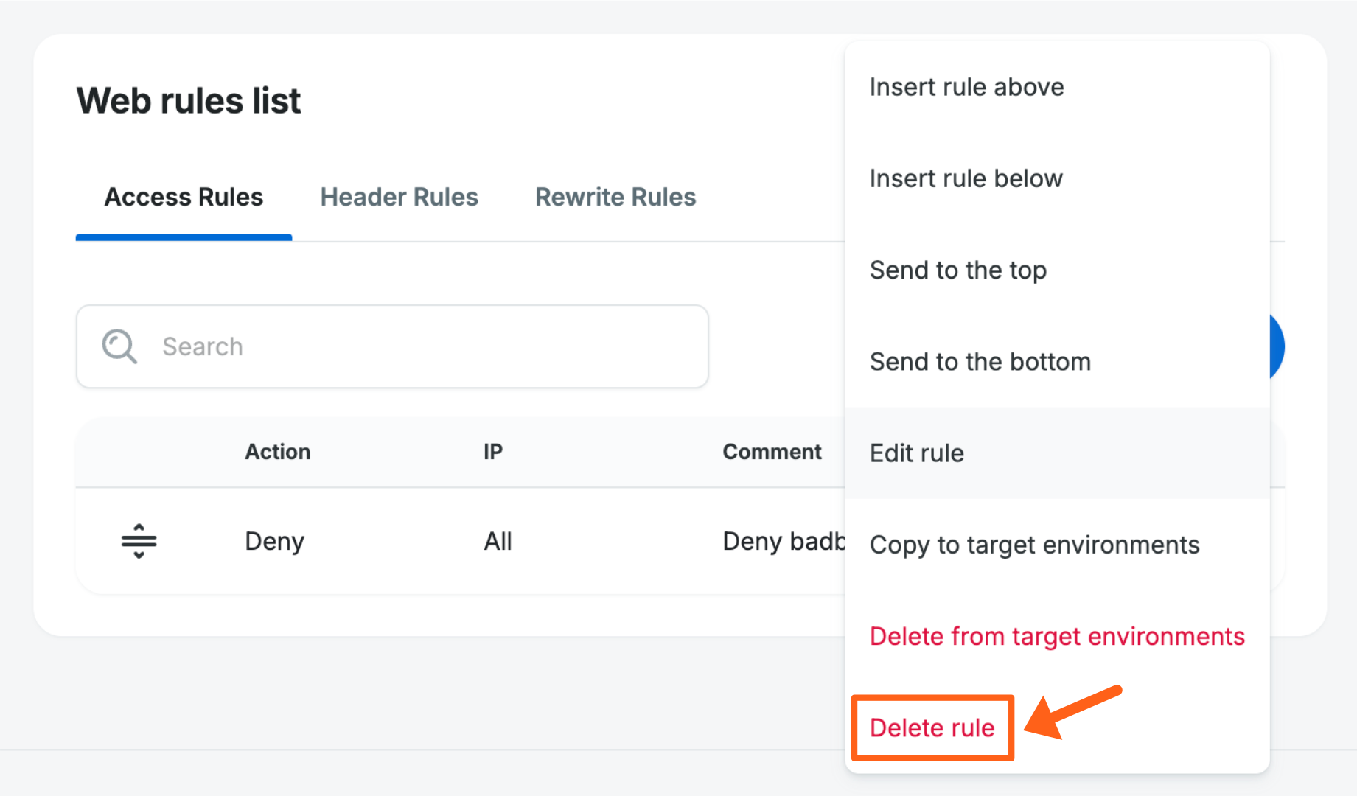The width and height of the screenshot is (1357, 796).
Task: Switch to the Rewrite Rules tab
Action: [x=615, y=197]
